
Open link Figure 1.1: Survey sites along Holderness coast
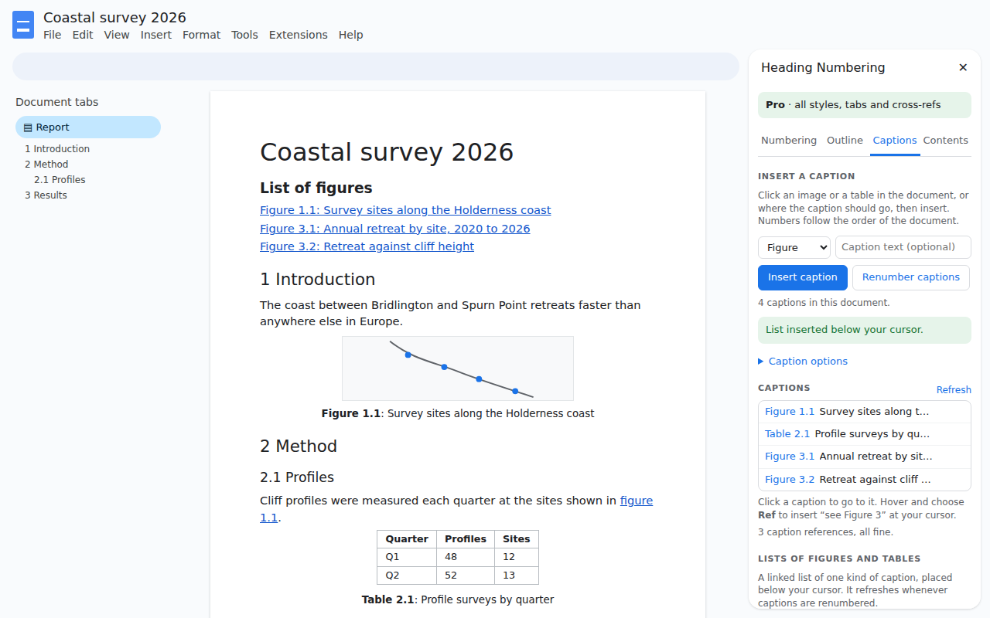click(405, 210)
